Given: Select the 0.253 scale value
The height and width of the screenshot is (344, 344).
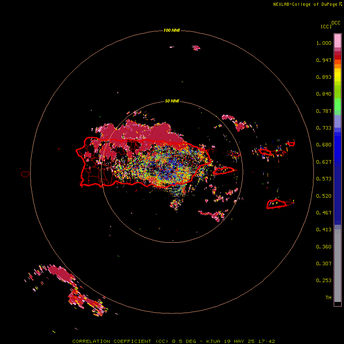Looking at the screenshot, I should tap(324, 281).
